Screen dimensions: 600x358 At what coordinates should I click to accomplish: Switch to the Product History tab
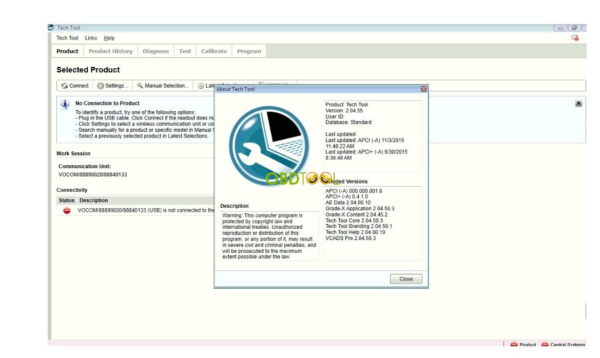click(x=110, y=51)
